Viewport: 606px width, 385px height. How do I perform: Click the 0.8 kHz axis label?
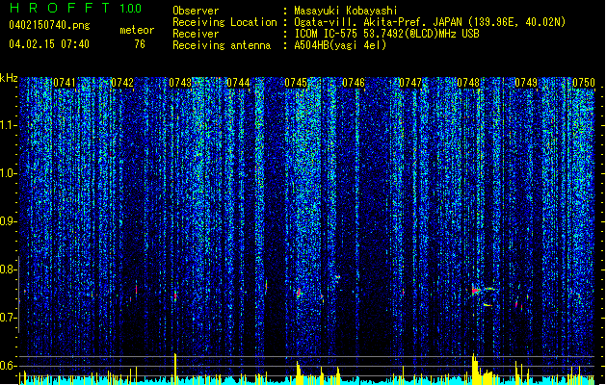(x=7, y=269)
